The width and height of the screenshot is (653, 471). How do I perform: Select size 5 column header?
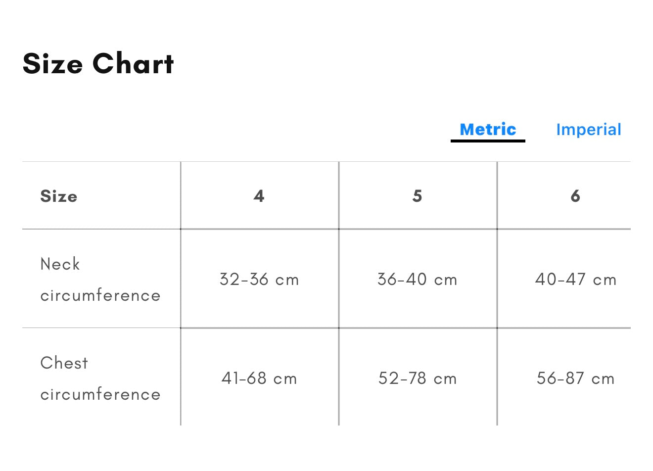coord(418,196)
